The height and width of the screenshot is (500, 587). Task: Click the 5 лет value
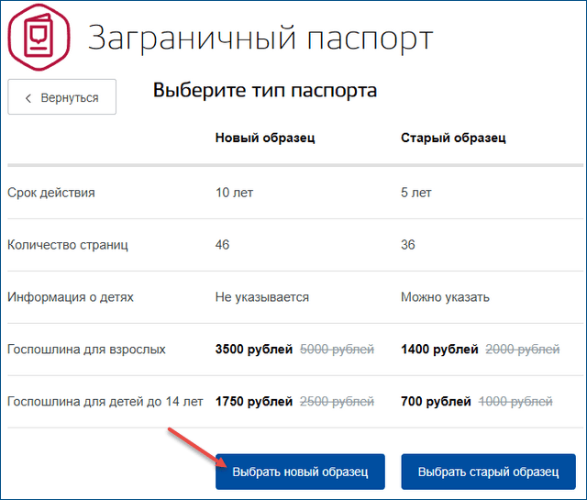(415, 193)
